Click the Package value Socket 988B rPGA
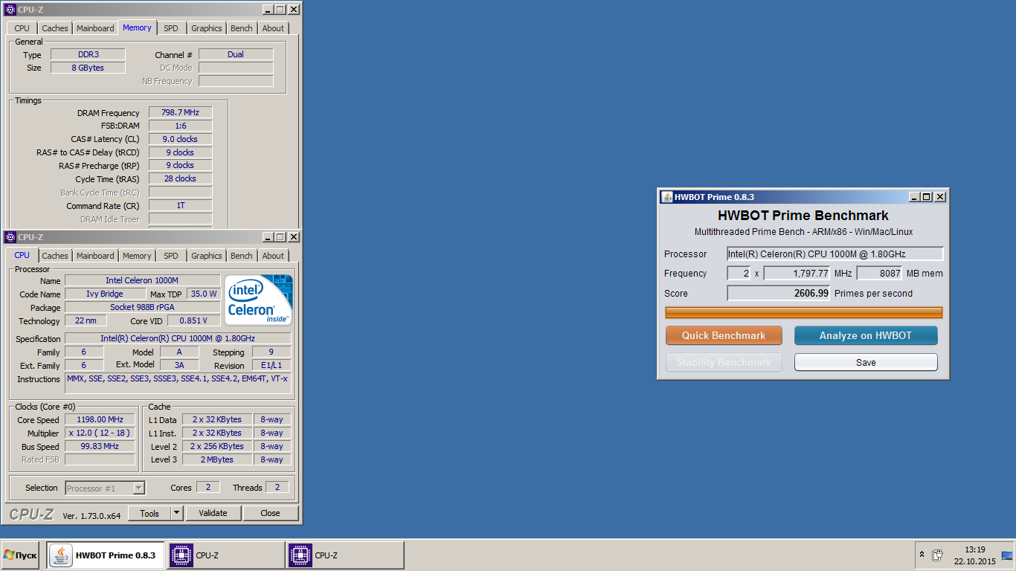1016x571 pixels. [x=142, y=307]
